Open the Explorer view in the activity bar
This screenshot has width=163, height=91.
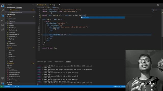coord(2,6)
